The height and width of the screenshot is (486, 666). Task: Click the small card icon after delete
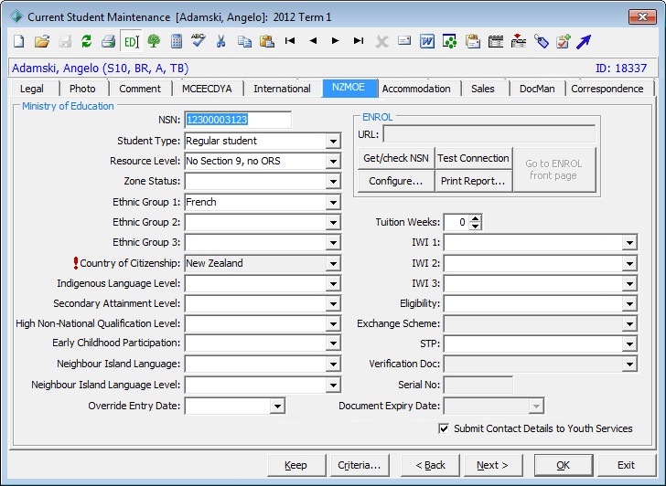coord(404,41)
